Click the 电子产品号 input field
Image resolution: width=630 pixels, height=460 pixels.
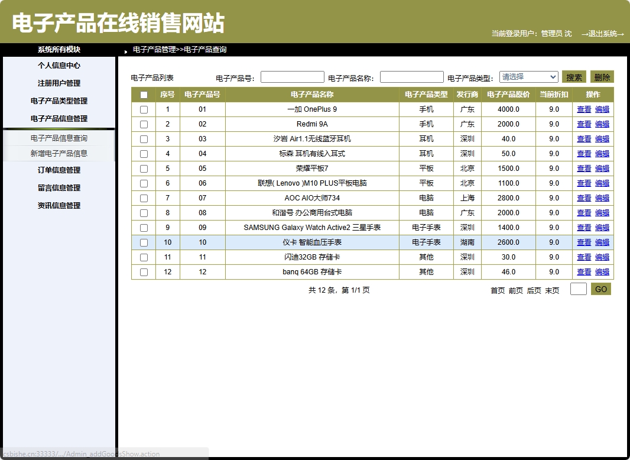click(x=292, y=76)
